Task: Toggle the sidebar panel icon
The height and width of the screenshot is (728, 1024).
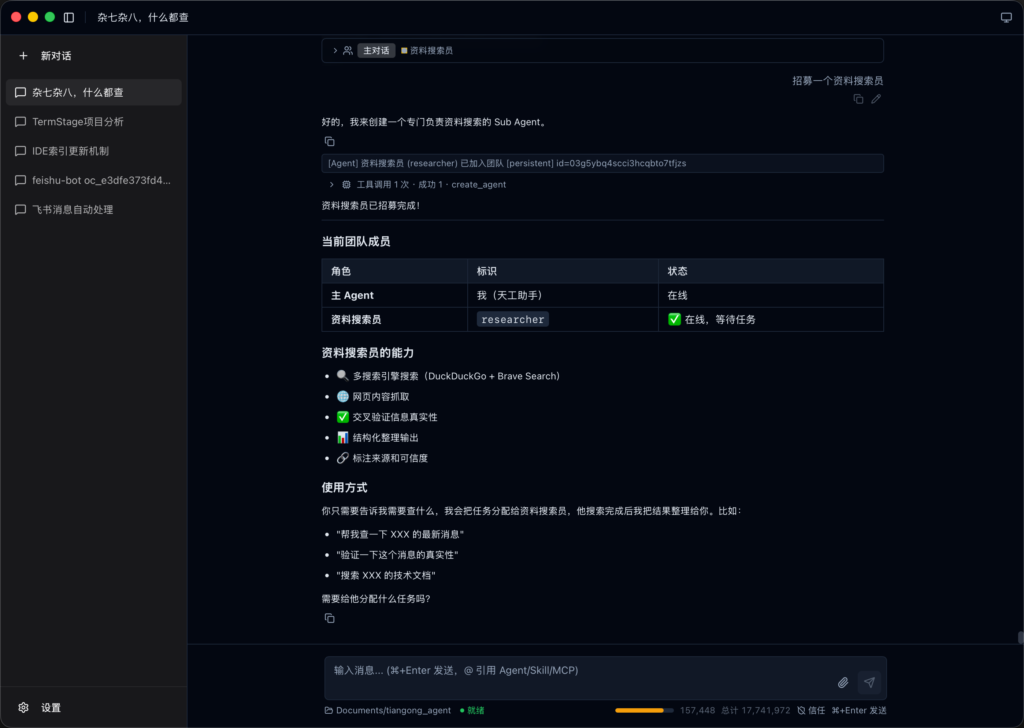Action: click(x=68, y=18)
